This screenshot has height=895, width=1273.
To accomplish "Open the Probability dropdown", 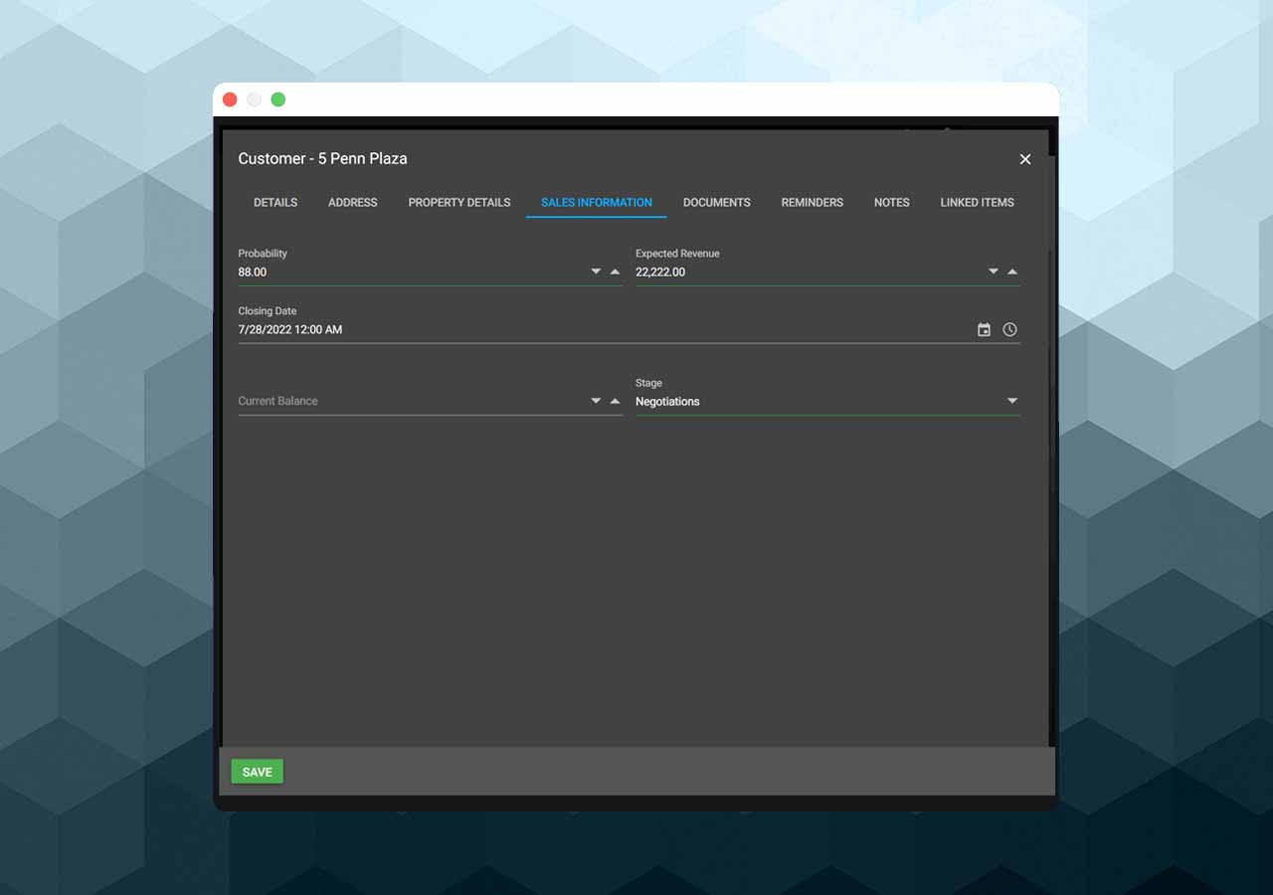I will pyautogui.click(x=595, y=270).
